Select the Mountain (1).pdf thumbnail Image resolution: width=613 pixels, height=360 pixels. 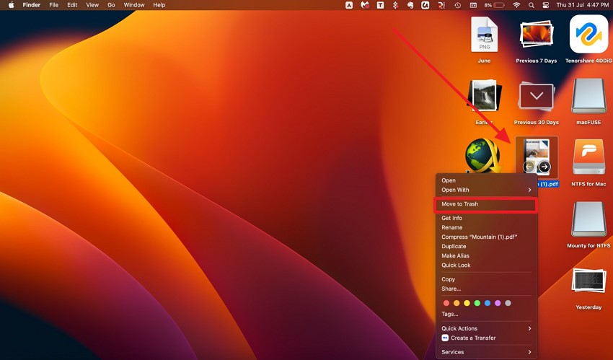click(537, 157)
